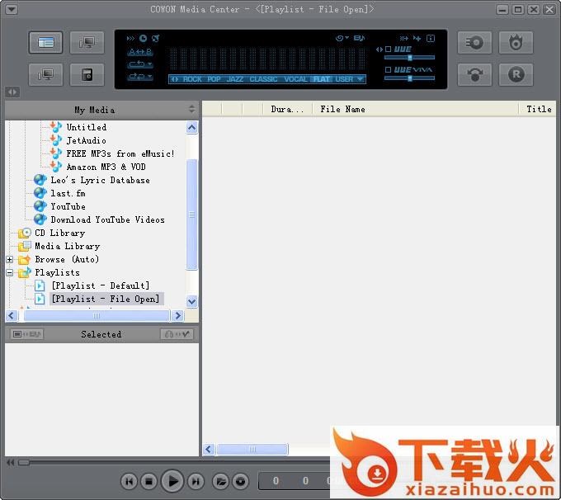Select the Untitled tree item
Viewport: 561px width, 500px height.
click(x=87, y=127)
